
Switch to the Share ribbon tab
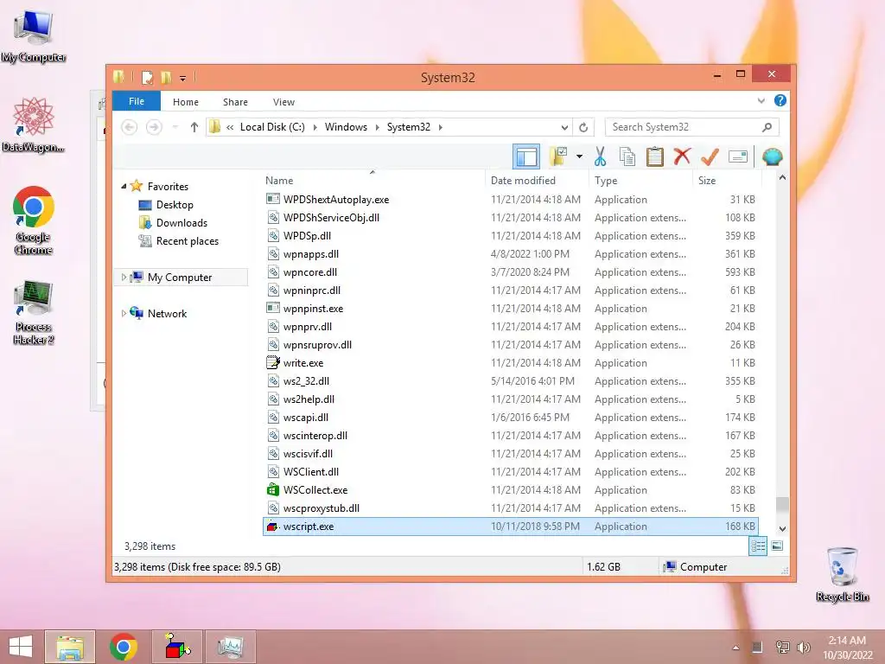(x=235, y=102)
